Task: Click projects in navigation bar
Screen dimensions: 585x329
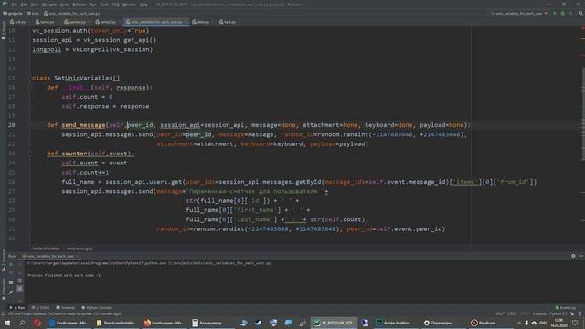Action: pyautogui.click(x=13, y=13)
